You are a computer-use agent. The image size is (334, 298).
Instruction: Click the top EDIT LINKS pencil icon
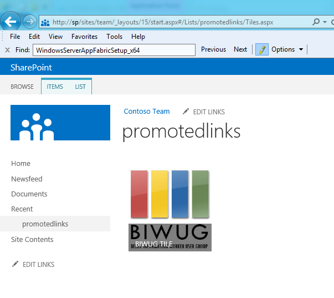coord(186,111)
